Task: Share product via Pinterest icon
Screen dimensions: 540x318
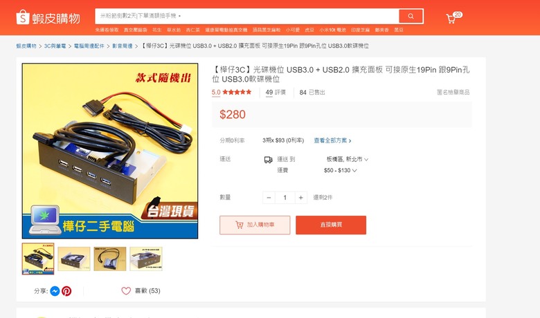Action: click(x=66, y=291)
